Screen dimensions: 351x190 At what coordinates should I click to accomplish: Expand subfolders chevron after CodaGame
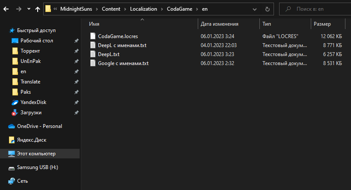197,9
